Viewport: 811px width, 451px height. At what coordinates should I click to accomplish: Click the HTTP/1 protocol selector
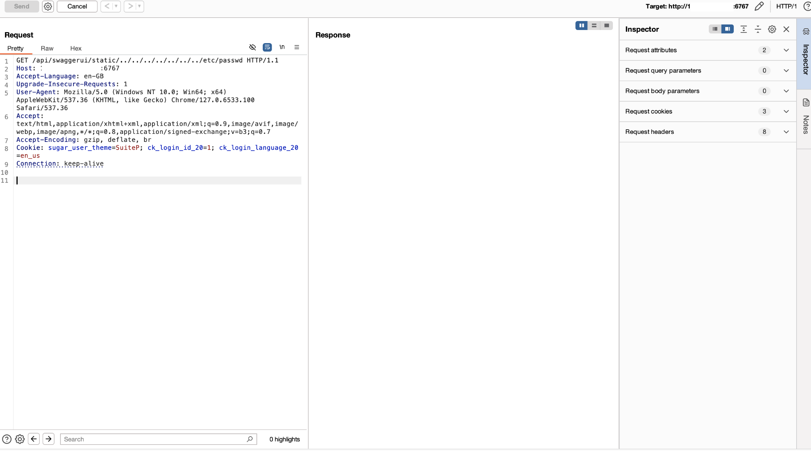(786, 6)
